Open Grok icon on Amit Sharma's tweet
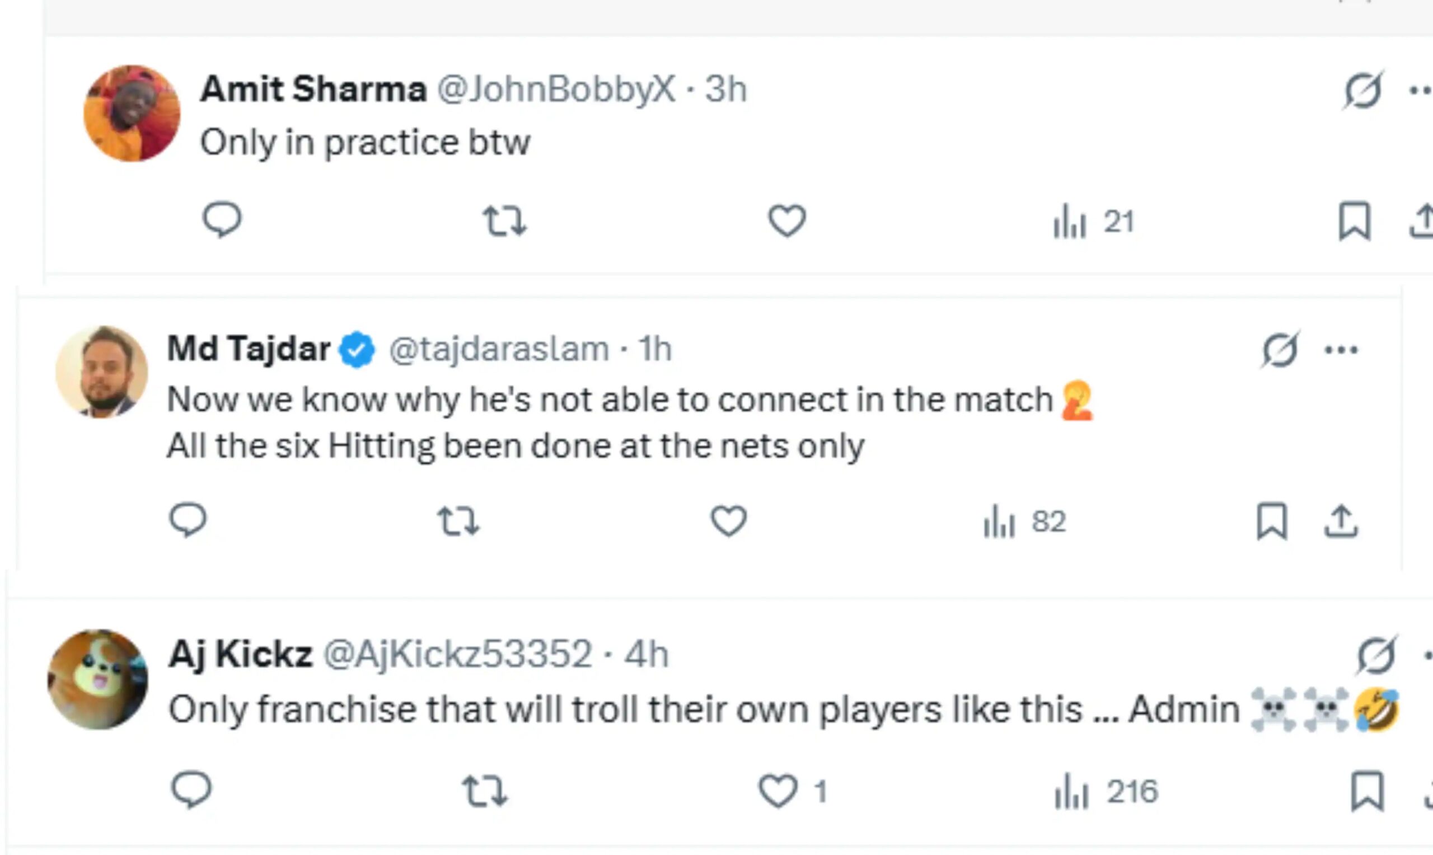The height and width of the screenshot is (855, 1433). pos(1362,90)
